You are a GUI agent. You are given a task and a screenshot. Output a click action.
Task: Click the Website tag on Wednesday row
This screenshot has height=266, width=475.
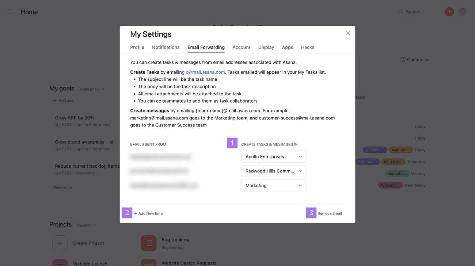click(x=390, y=185)
